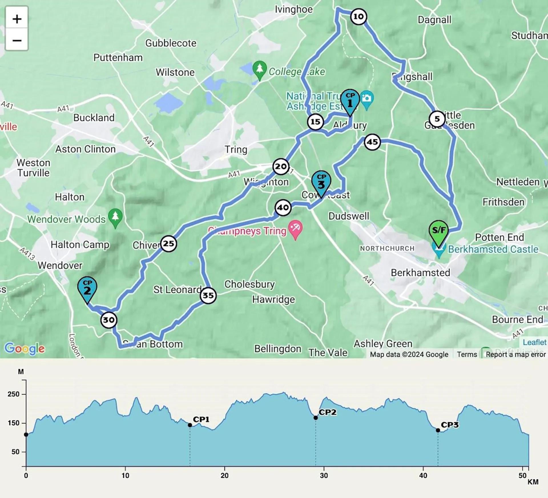This screenshot has width=548, height=498.
Task: Click the 30 km distance marker
Action: [109, 320]
